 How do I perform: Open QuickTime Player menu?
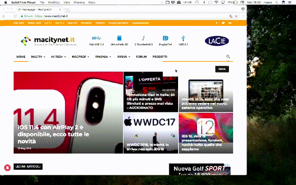(24, 2)
